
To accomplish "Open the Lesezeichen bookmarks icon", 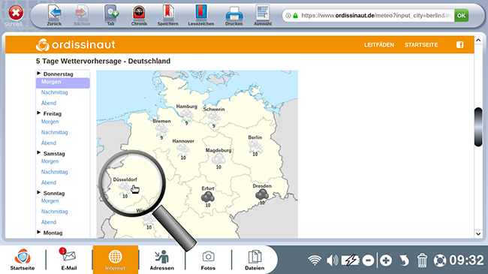I will click(201, 13).
